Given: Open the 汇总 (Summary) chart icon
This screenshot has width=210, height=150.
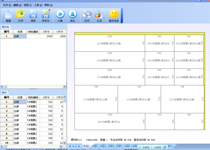Looking at the screenshot, I should (99, 15).
